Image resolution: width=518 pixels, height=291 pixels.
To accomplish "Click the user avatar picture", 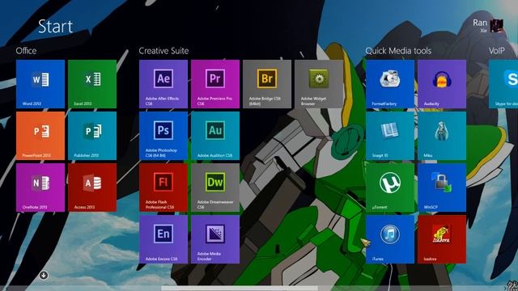I will click(x=497, y=25).
